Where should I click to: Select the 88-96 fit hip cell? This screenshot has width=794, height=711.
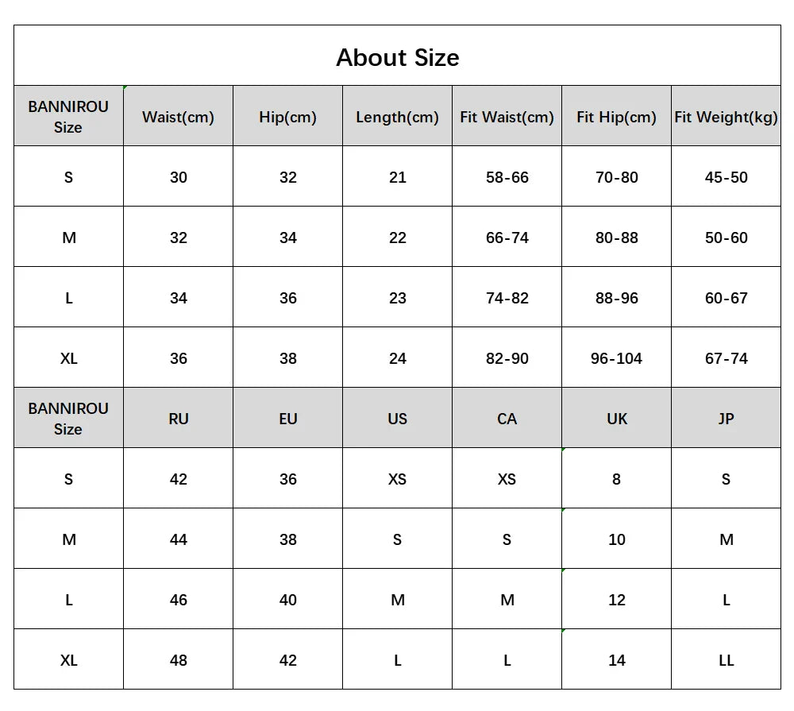pos(616,298)
